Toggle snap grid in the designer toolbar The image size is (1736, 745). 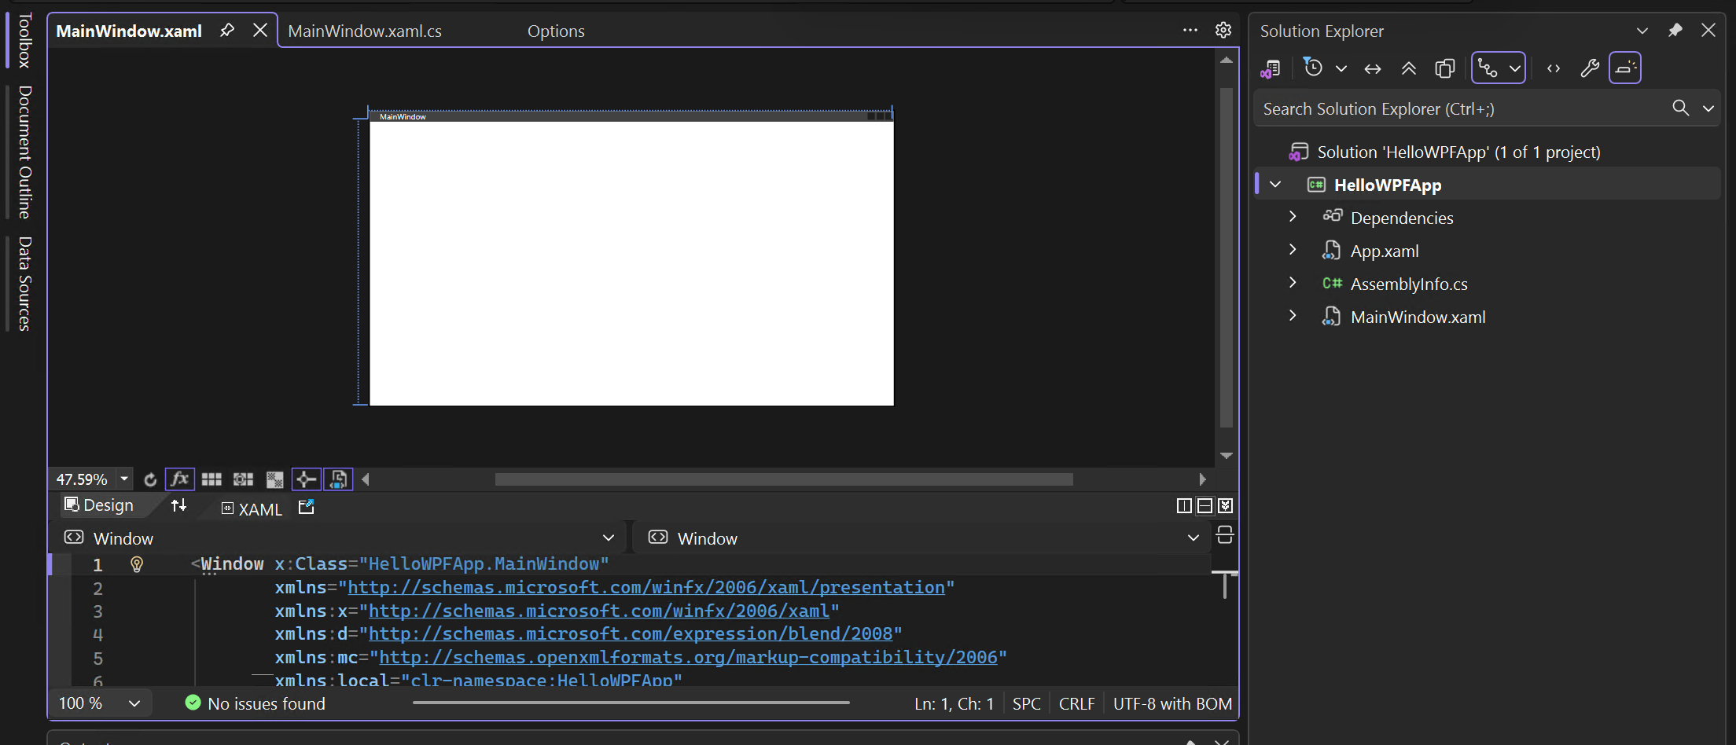pos(211,479)
